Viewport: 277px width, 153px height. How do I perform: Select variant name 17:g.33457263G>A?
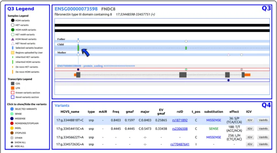(x=70, y=144)
